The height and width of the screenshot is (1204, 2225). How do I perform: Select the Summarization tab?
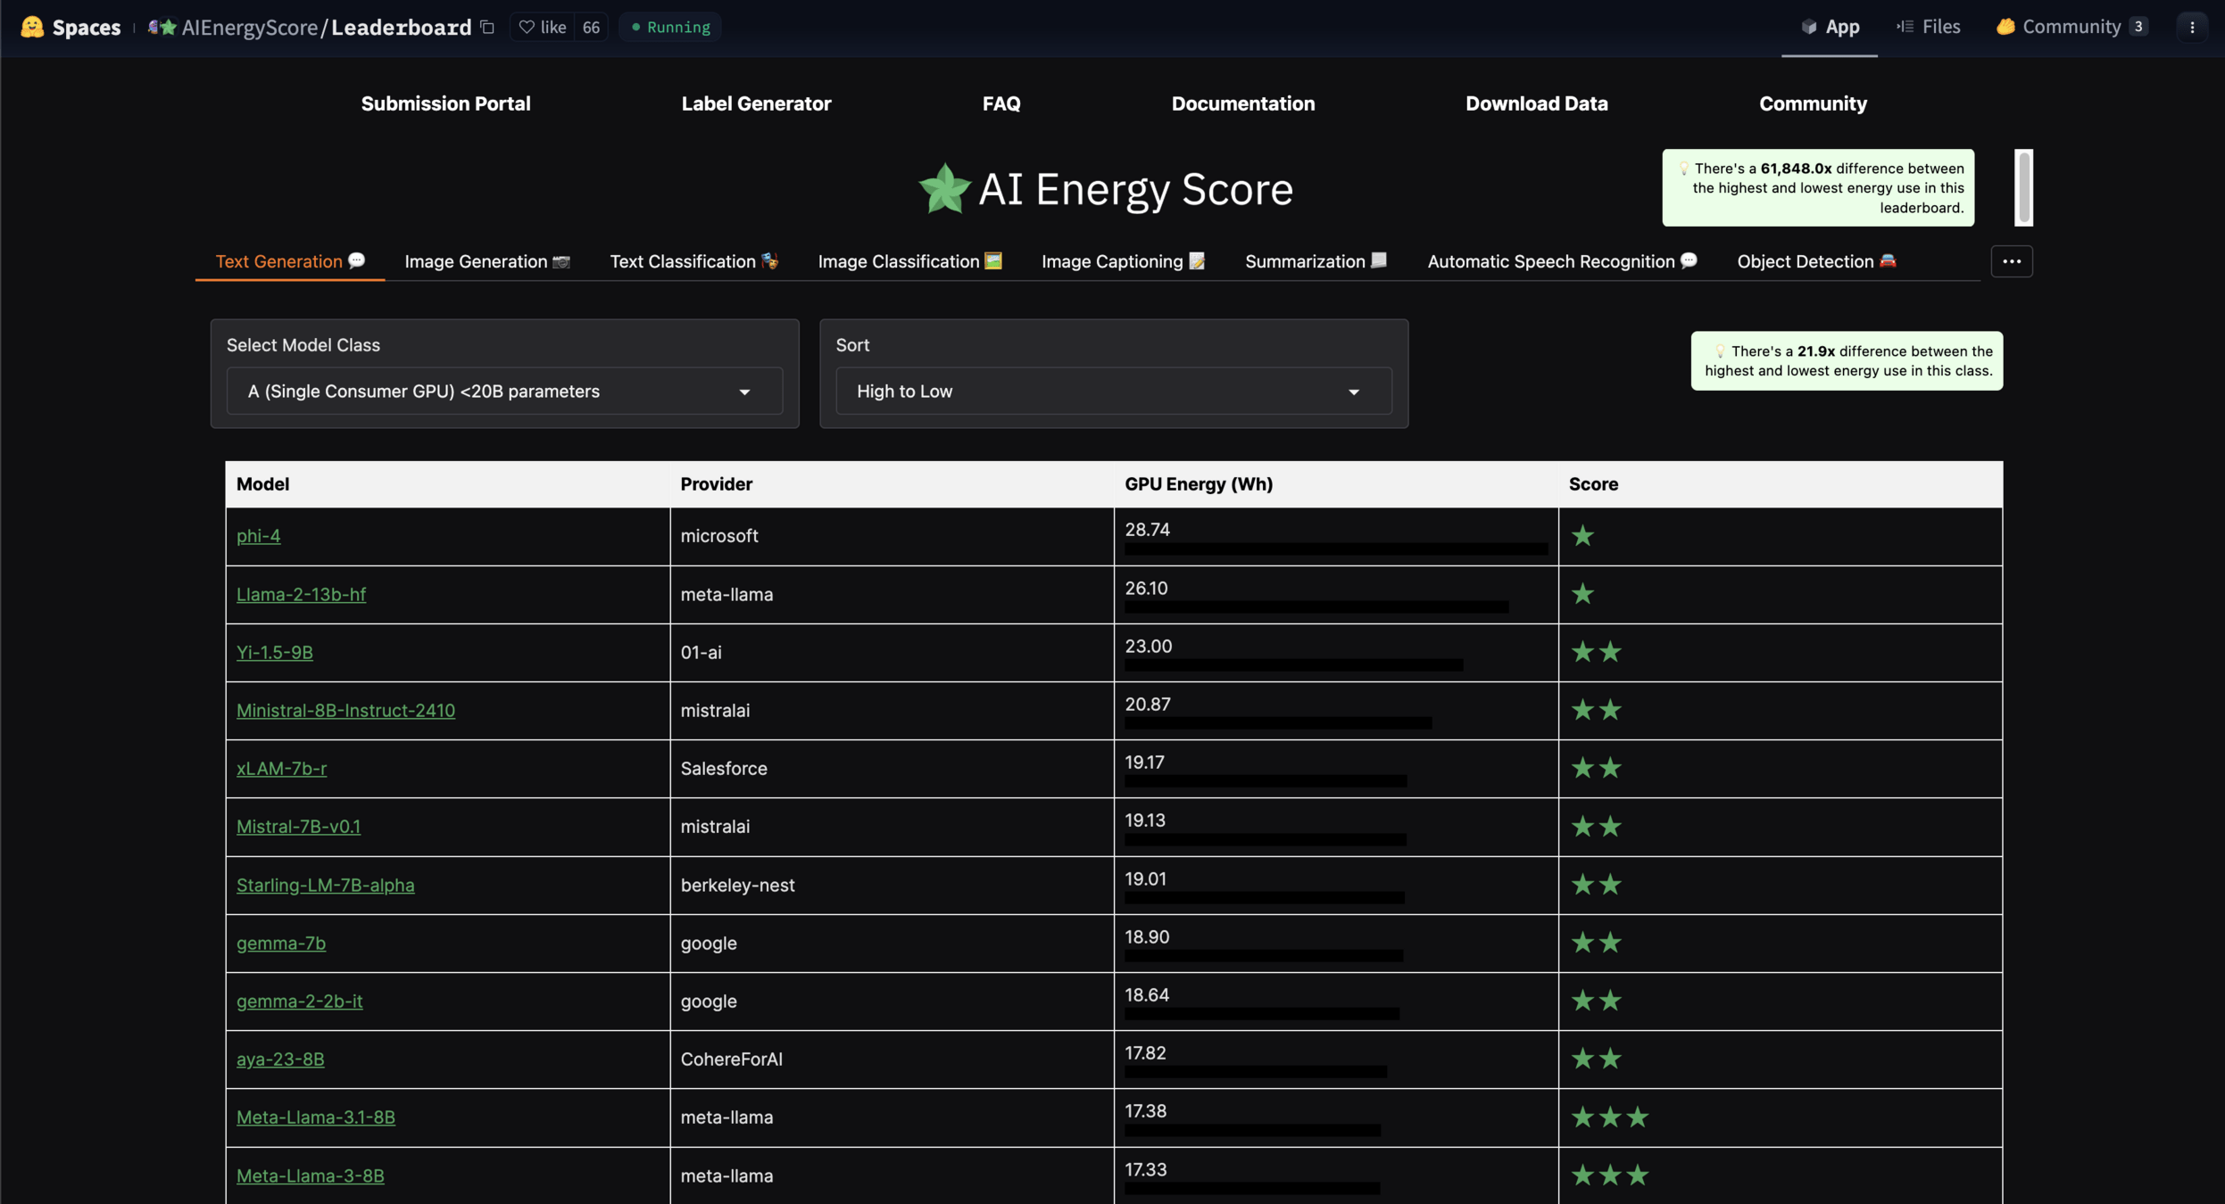point(1315,261)
